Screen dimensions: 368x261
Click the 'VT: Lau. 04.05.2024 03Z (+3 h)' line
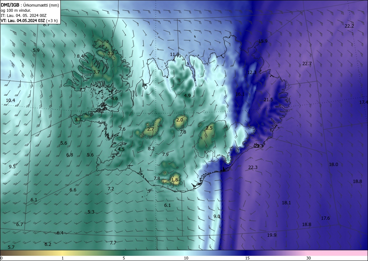29,20
